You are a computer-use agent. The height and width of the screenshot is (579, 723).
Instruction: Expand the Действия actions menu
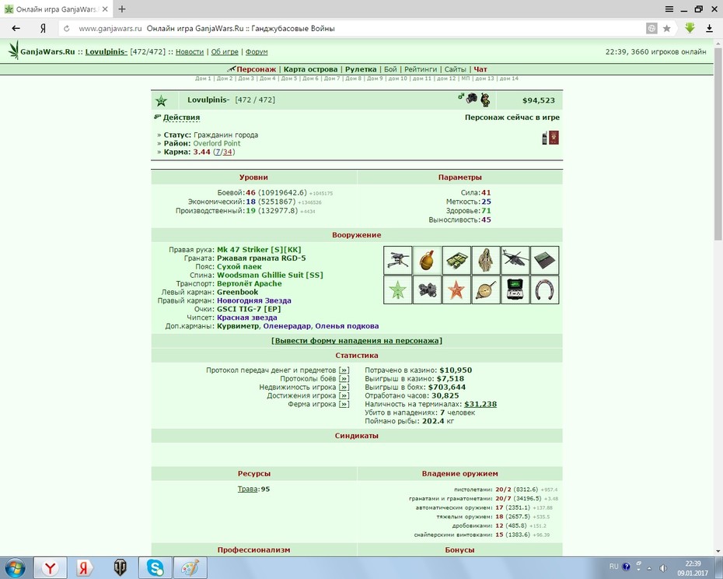tap(181, 118)
